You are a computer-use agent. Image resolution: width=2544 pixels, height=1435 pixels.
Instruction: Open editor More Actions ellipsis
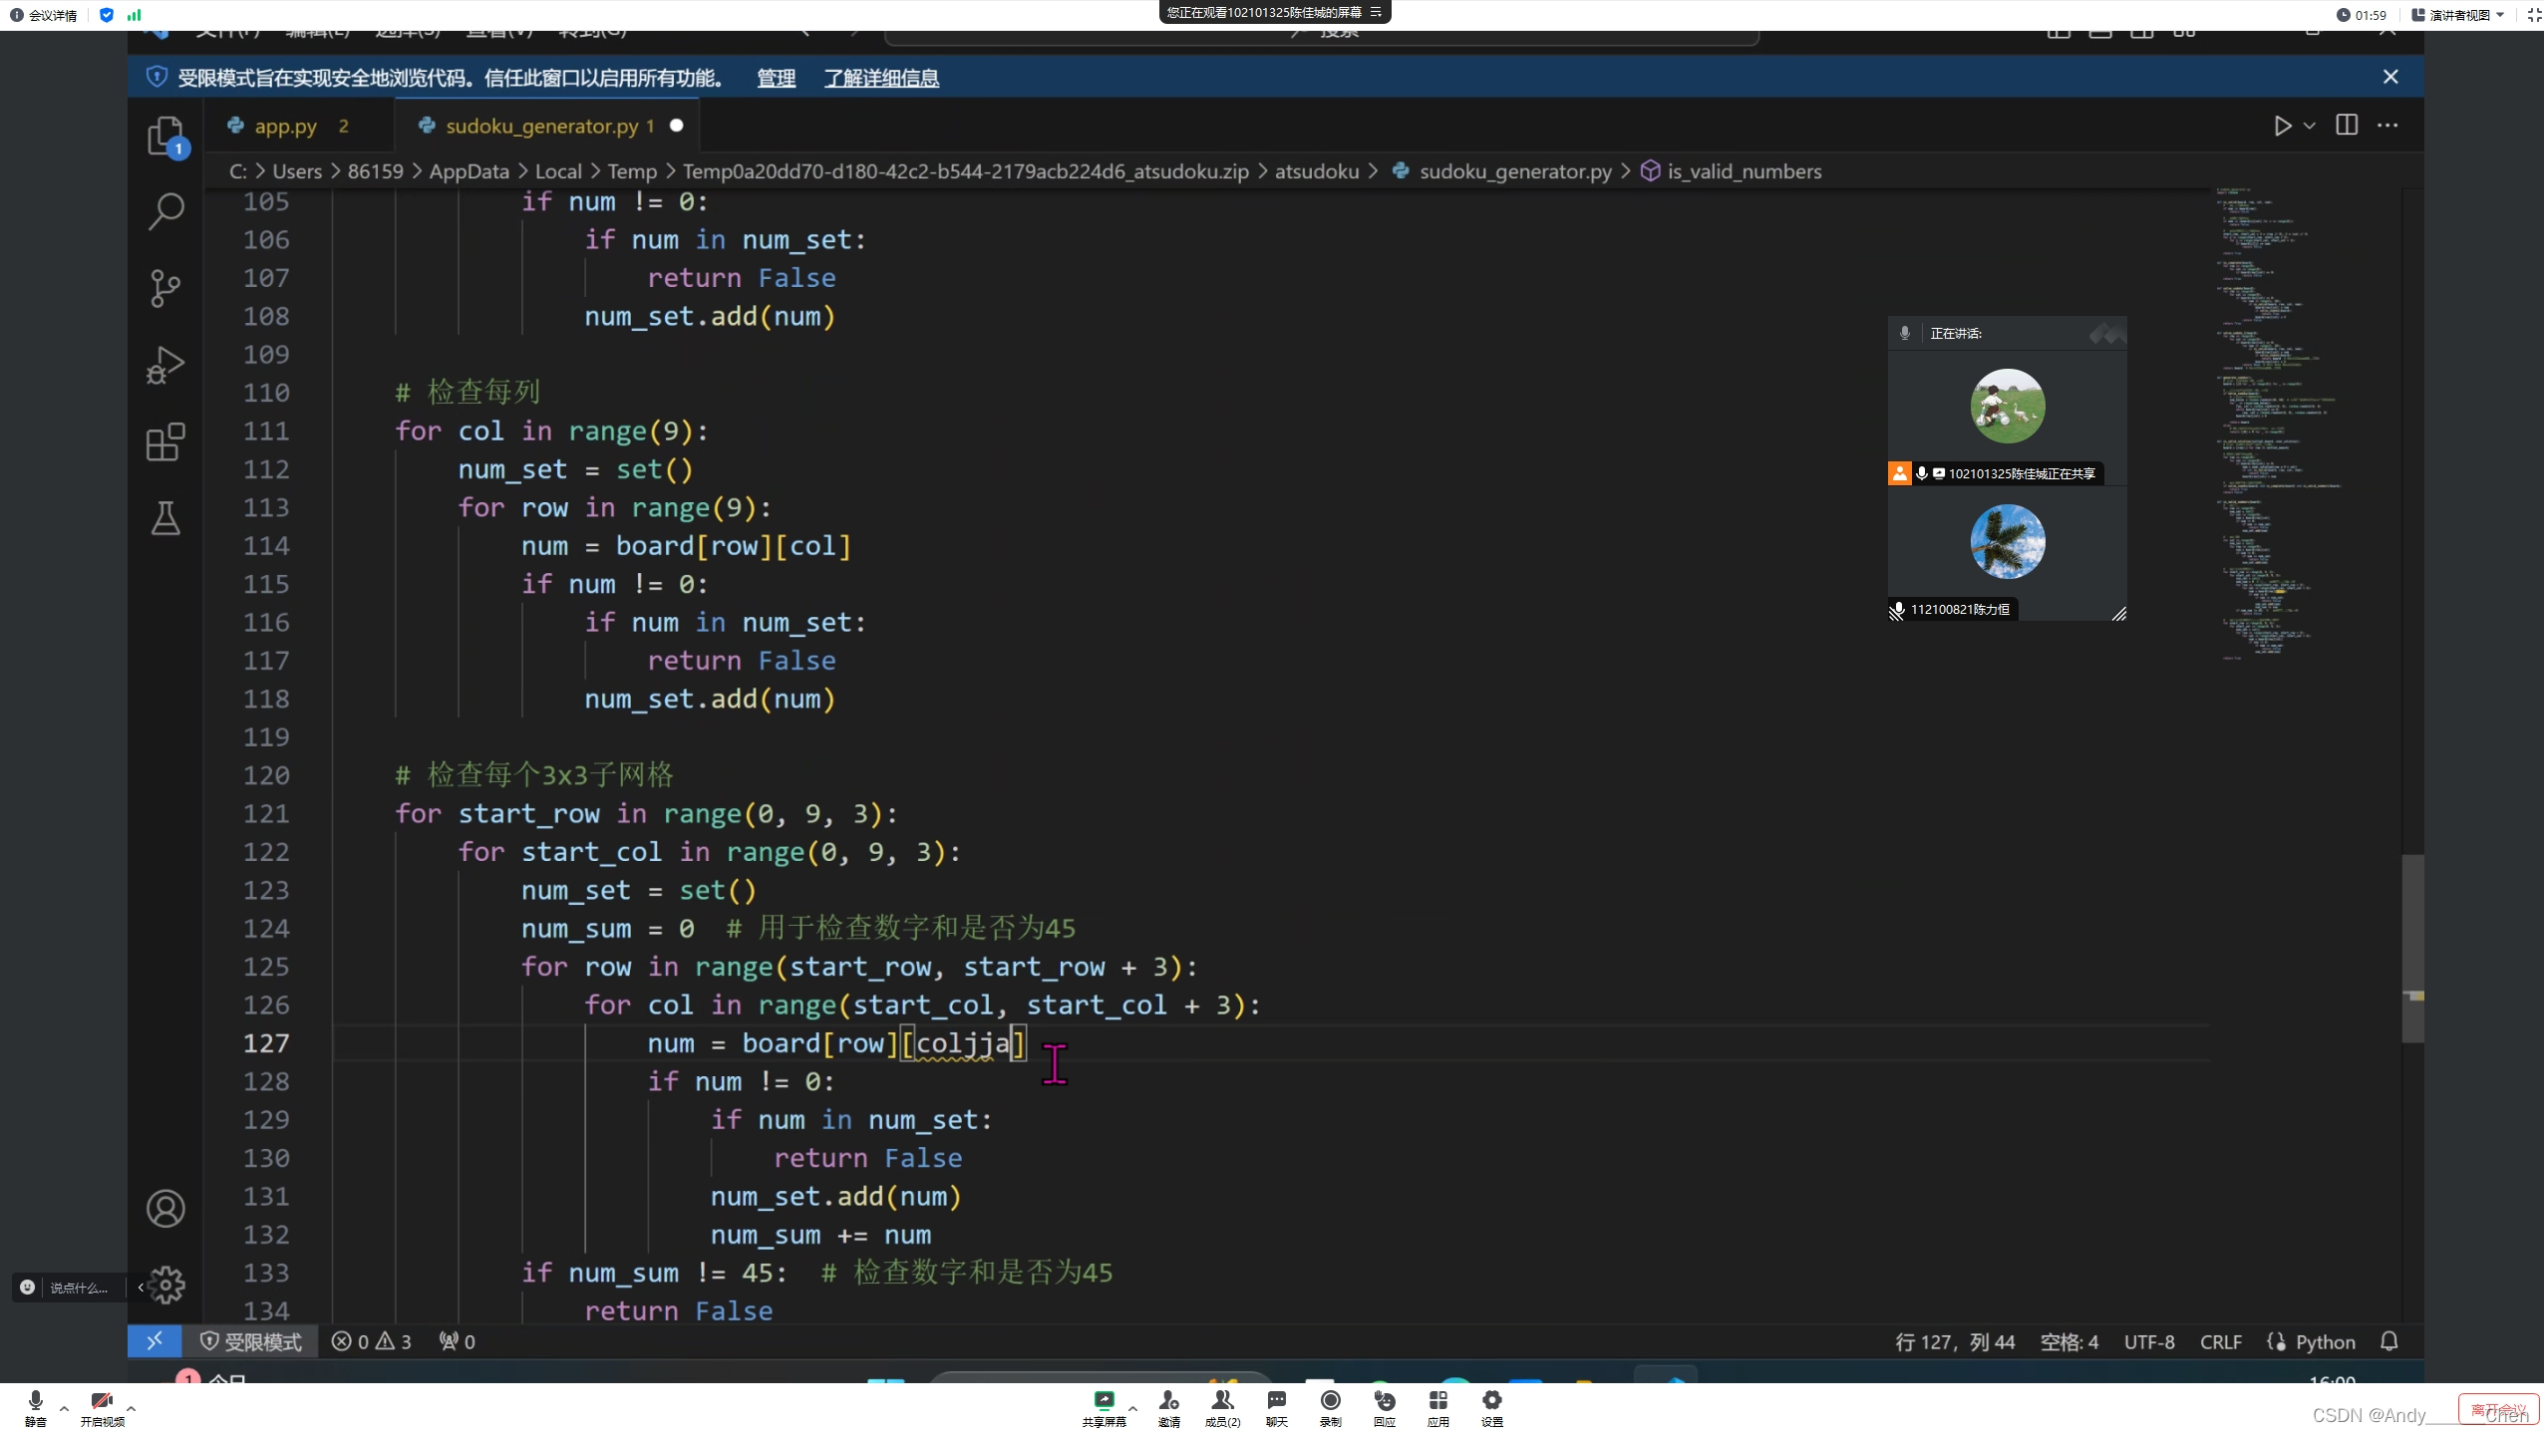click(x=2387, y=126)
